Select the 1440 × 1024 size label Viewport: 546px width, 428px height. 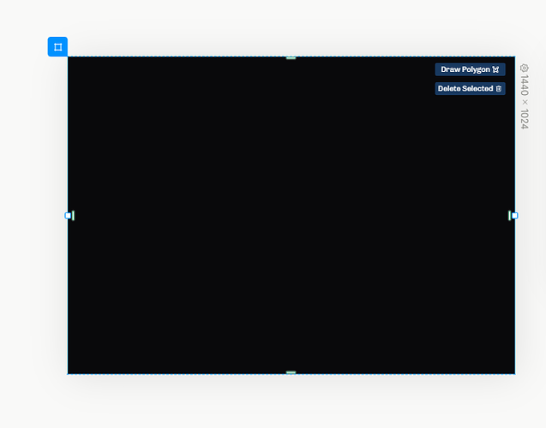[x=525, y=102]
